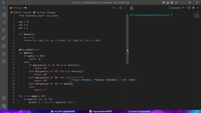Click the 19_21.py breadcrumb segment
Image resolution: width=201 pixels, height=113 pixels.
tap(41, 13)
